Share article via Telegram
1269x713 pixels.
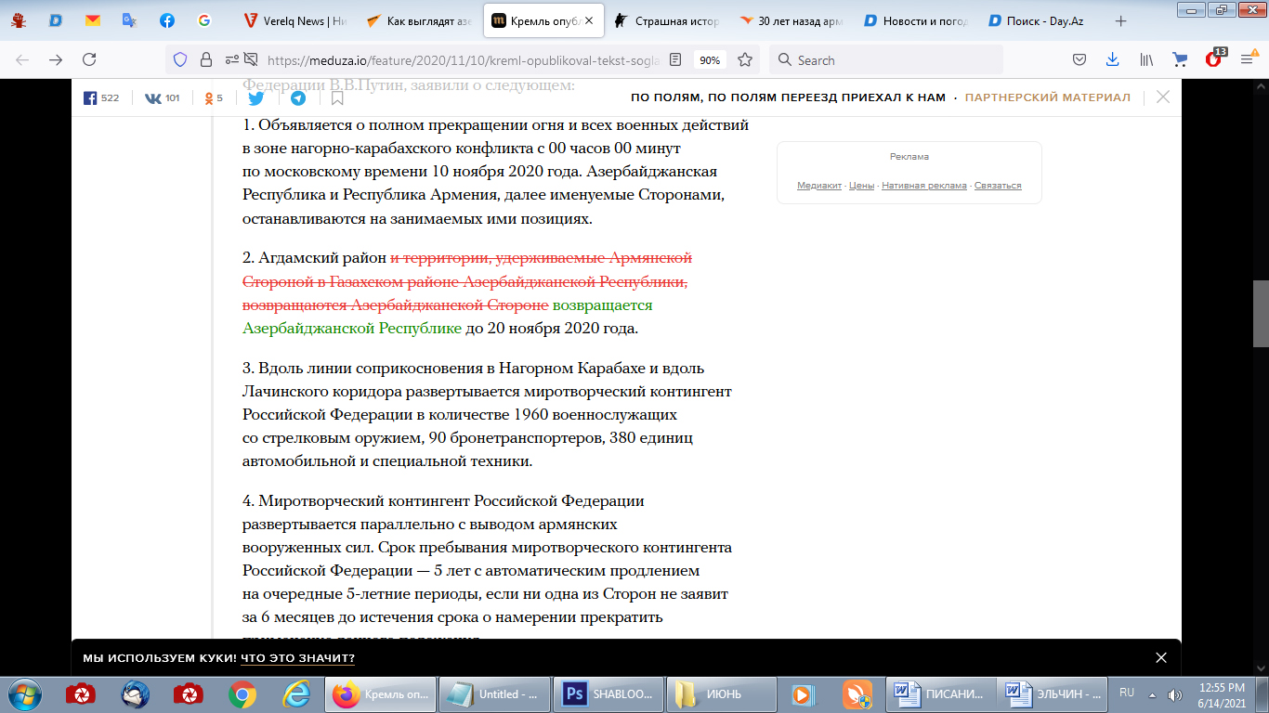[297, 97]
